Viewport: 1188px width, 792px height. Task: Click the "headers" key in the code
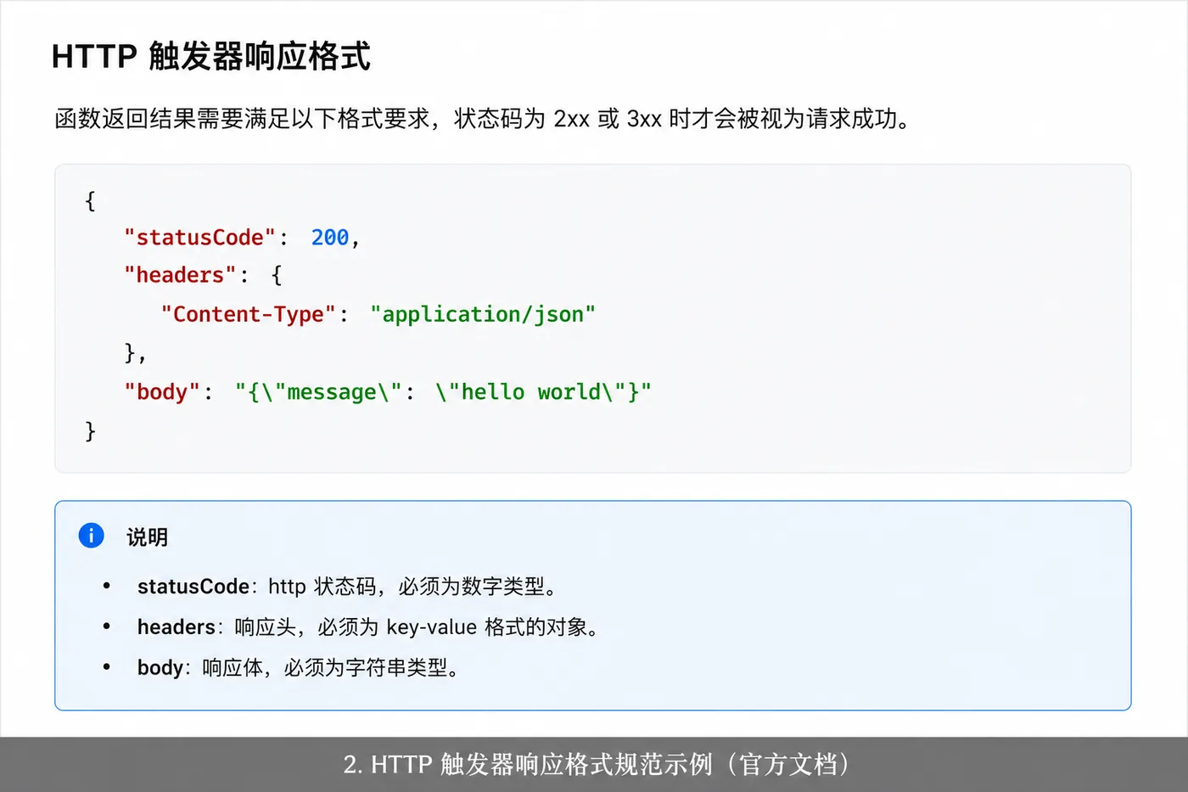coord(180,275)
